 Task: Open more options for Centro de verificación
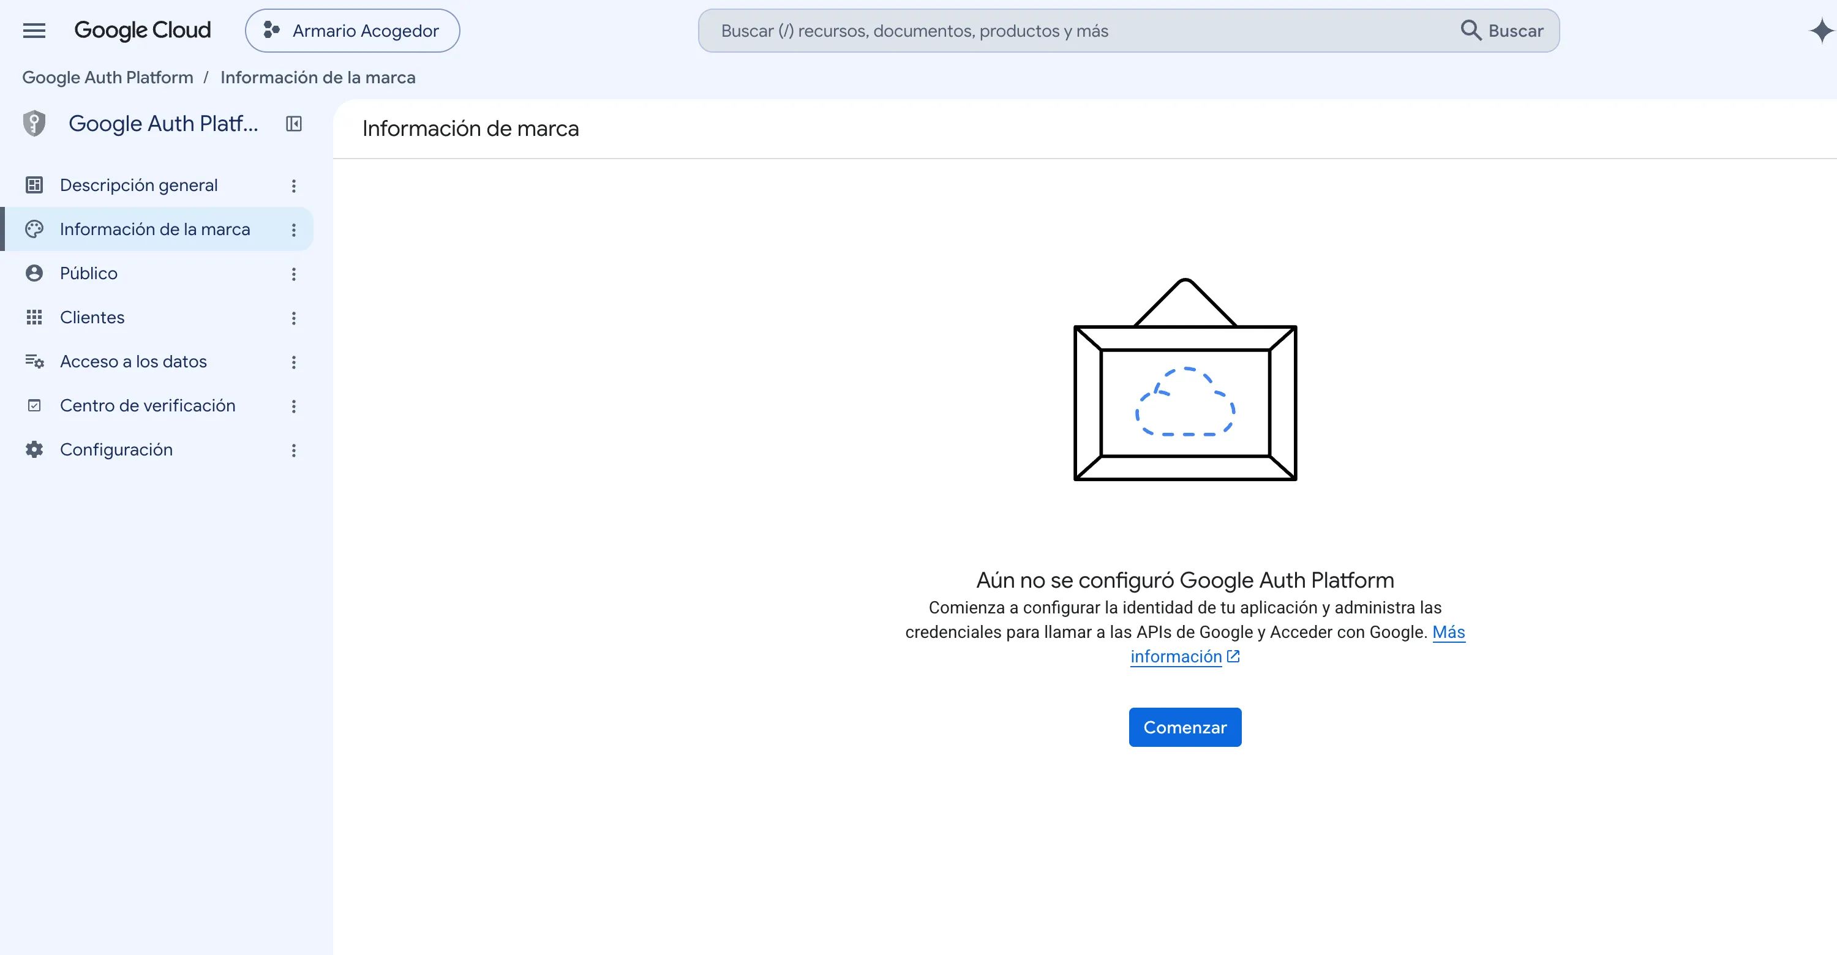point(294,407)
